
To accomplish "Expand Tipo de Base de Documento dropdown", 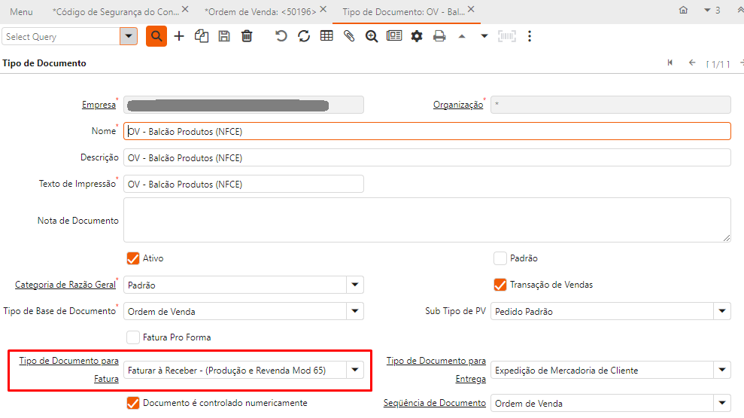I will [355, 311].
